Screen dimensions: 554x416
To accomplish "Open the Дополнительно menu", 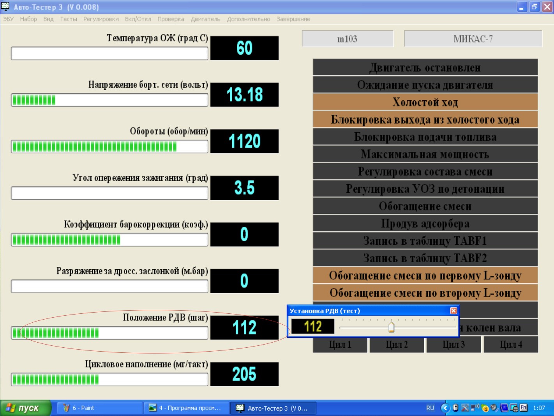I will coord(249,19).
